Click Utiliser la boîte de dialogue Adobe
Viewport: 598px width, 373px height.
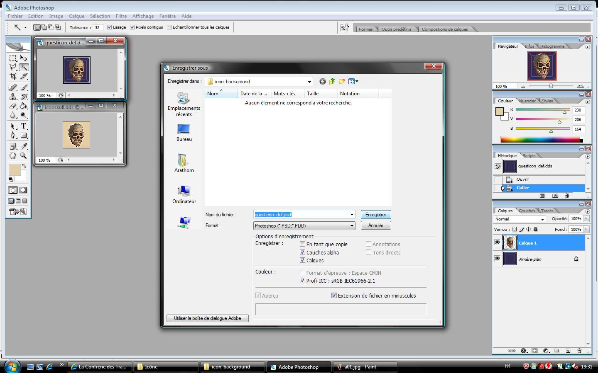(208, 318)
